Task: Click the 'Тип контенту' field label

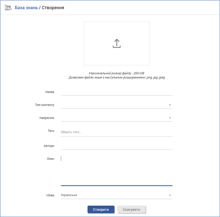Action: [44, 105]
